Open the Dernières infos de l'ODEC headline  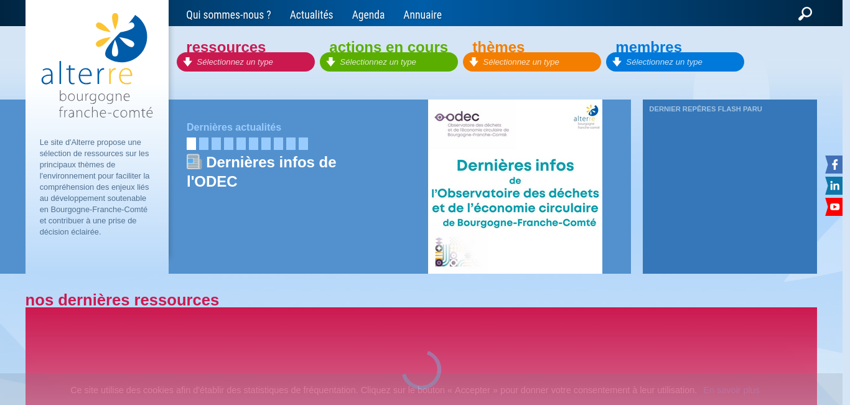coord(261,172)
